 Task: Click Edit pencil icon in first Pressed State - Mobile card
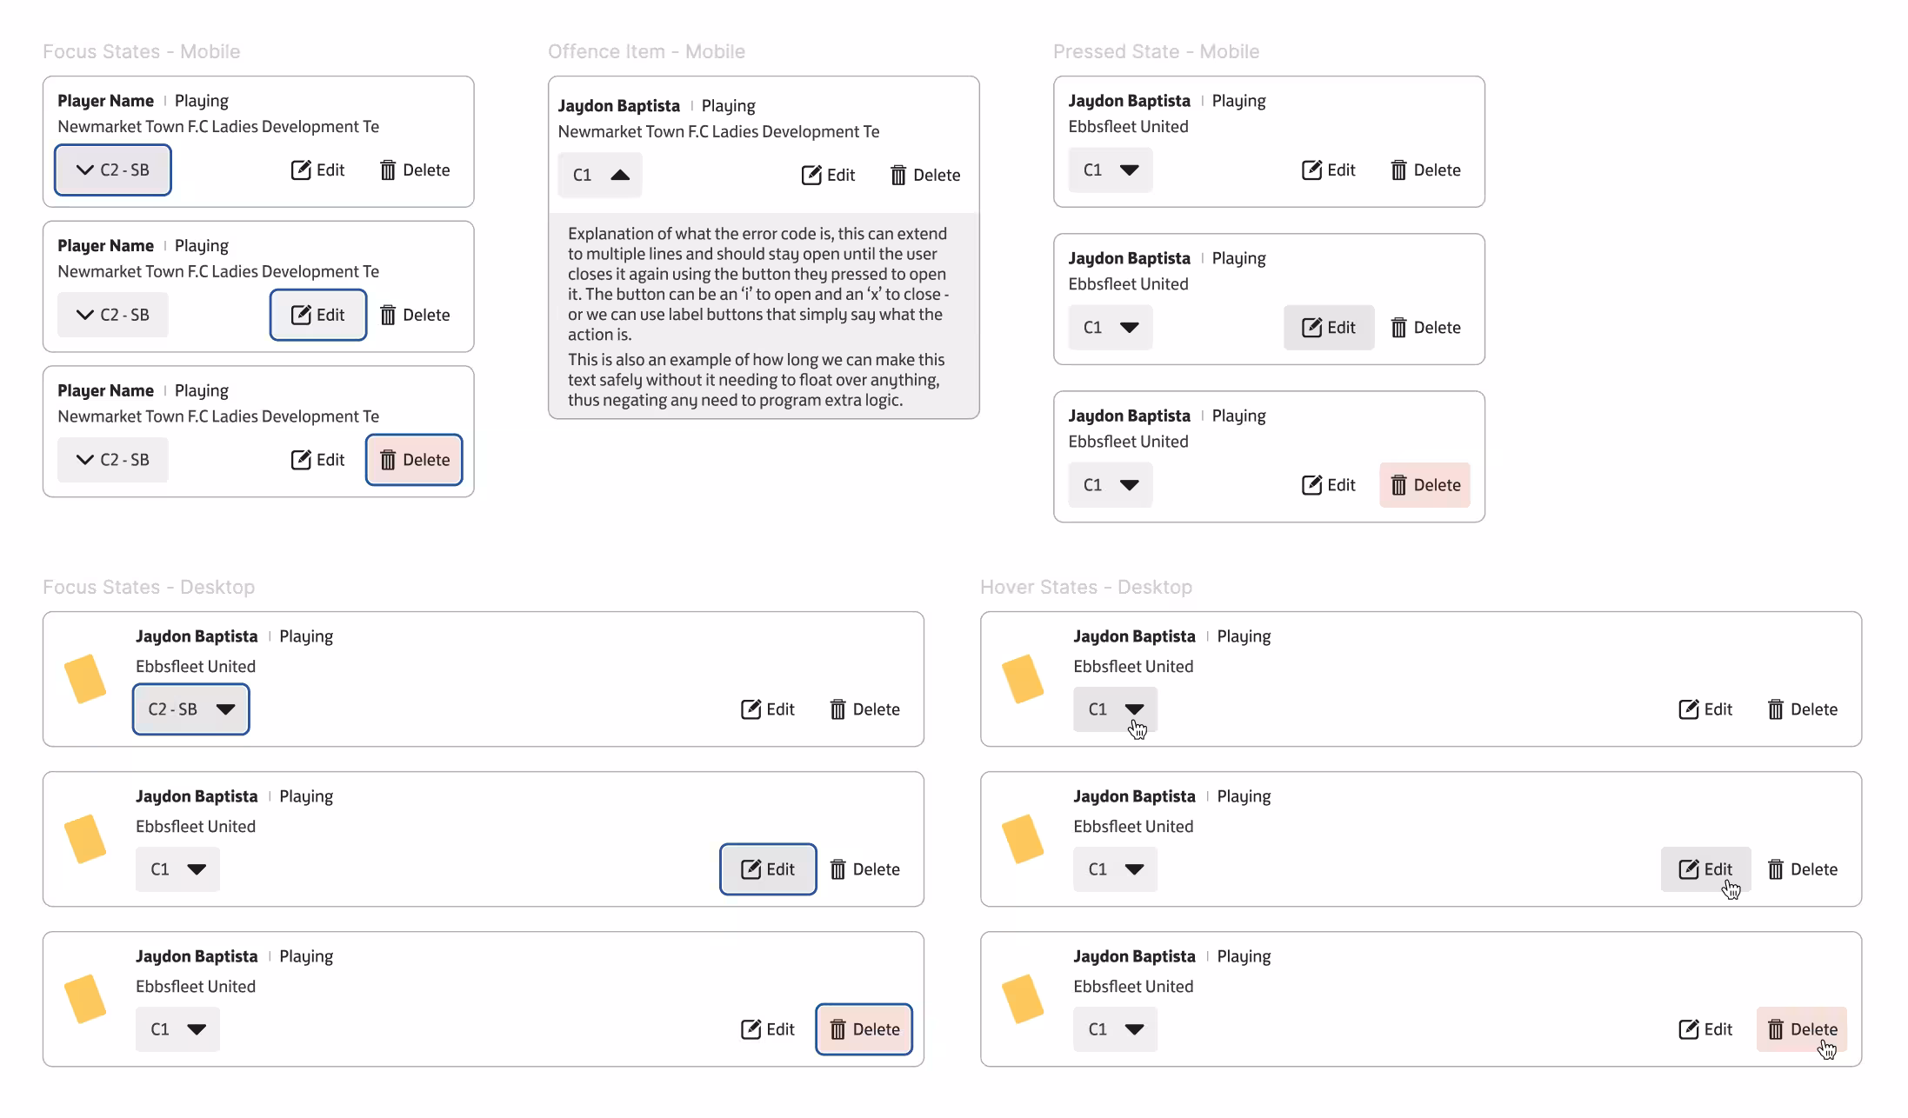click(x=1311, y=170)
